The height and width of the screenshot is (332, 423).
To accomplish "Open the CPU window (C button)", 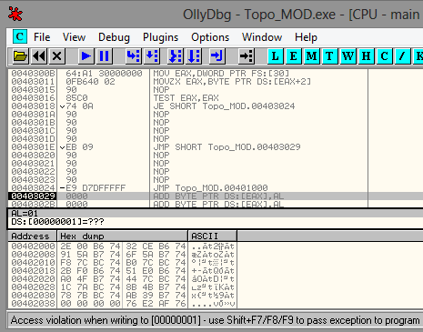I will (384, 56).
